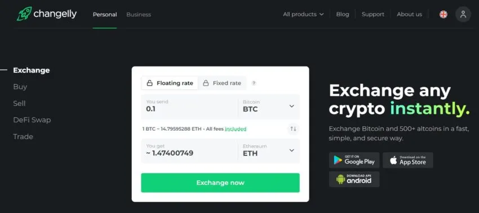Open the BTC send currency dropdown
The width and height of the screenshot is (479, 213).
point(269,106)
